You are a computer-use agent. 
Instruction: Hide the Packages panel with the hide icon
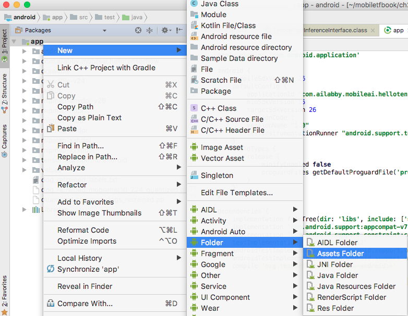pyautogui.click(x=179, y=30)
